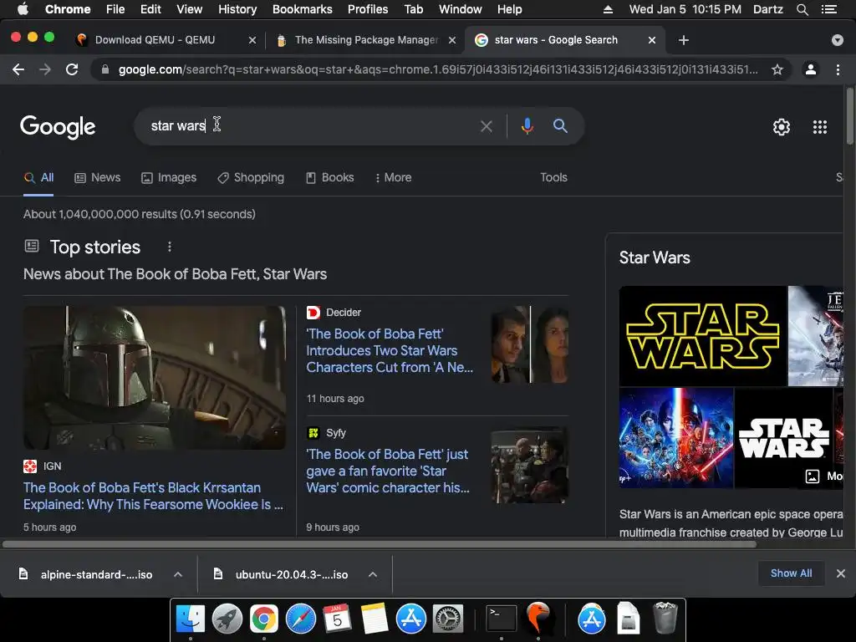The width and height of the screenshot is (856, 642).
Task: Open the Apple menu
Action: click(x=23, y=9)
